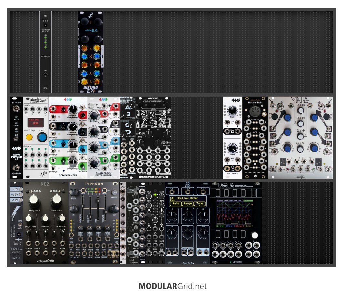Click the +5V indicator on uZeus
Image resolution: width=346 pixels, height=293 pixels.
16,189
